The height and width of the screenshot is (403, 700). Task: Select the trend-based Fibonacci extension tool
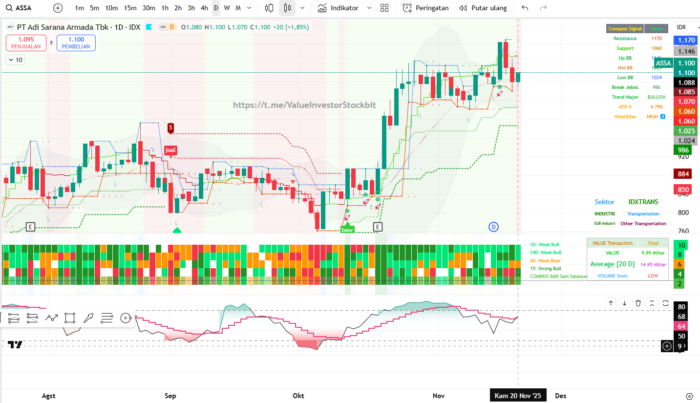point(32,318)
